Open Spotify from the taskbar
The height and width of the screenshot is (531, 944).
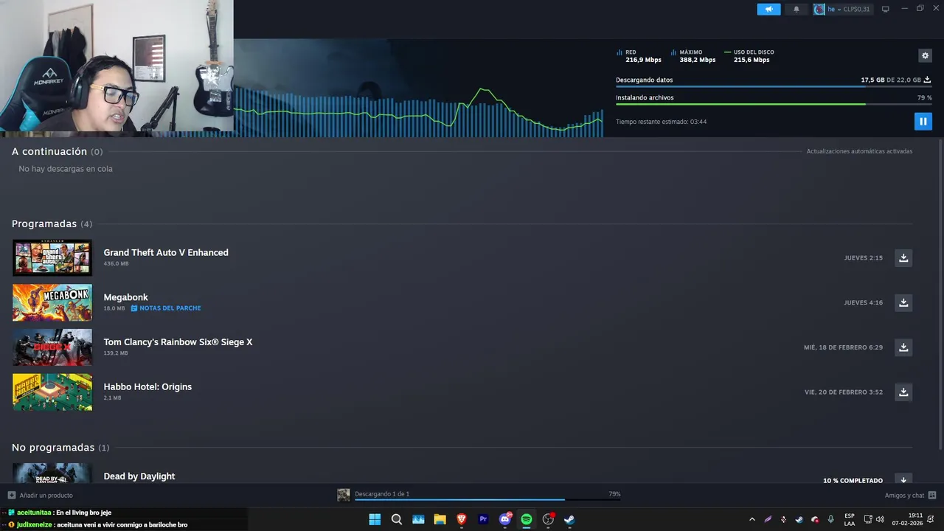click(x=527, y=519)
